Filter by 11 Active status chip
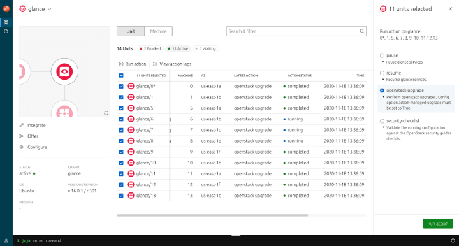 click(178, 48)
